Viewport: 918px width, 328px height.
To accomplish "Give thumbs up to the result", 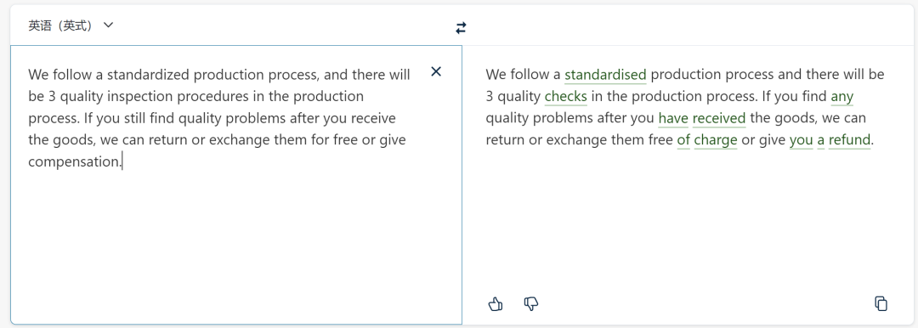I will tap(496, 303).
